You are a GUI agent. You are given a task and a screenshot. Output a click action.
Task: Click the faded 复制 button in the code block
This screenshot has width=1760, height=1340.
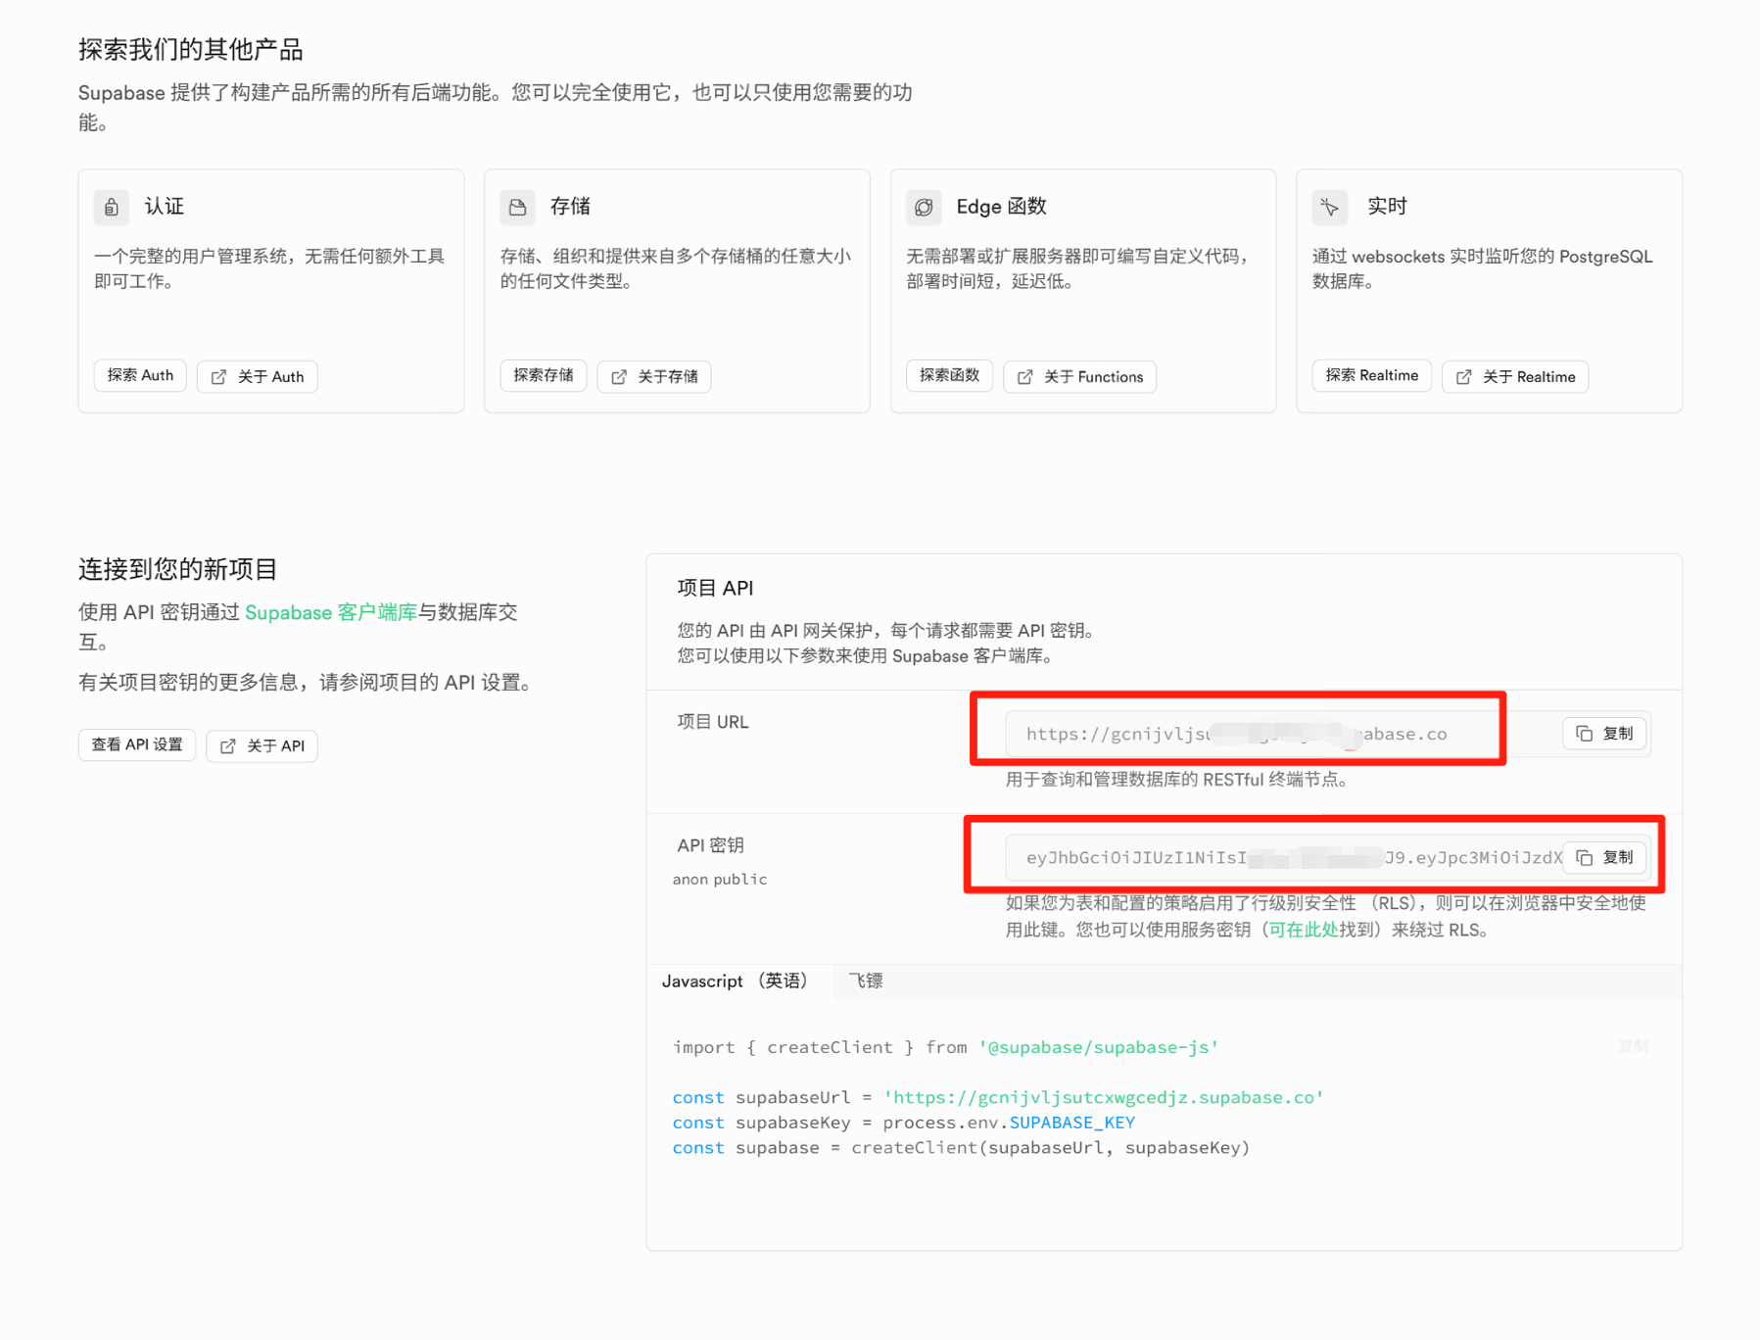pyautogui.click(x=1633, y=1046)
